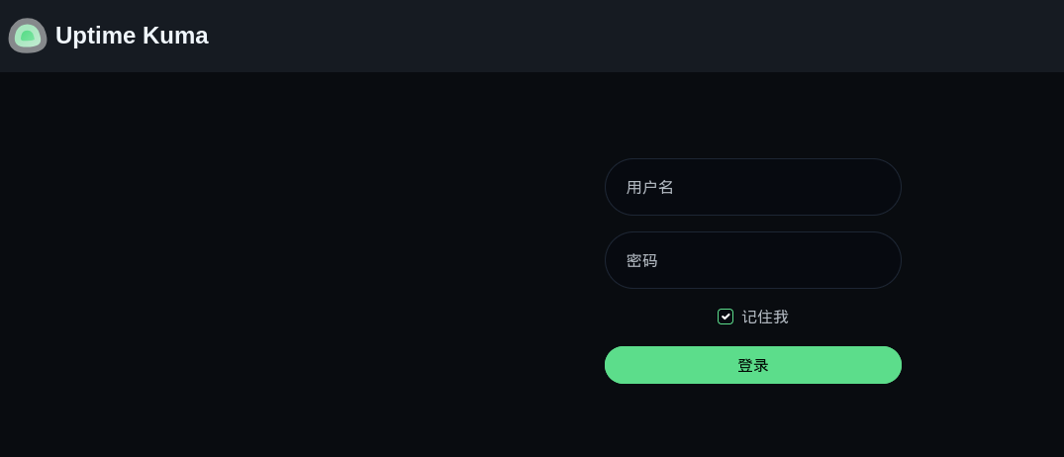Click the 记住我 label text
This screenshot has width=1064, height=457.
pyautogui.click(x=765, y=317)
